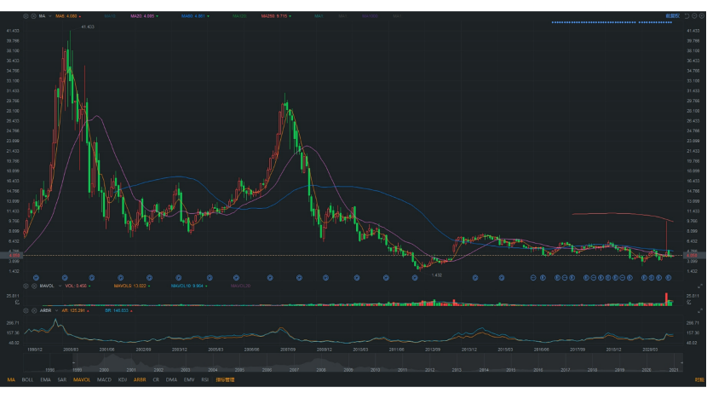The image size is (707, 399).
Task: Toggle the MA1000 line label
Action: 370,16
